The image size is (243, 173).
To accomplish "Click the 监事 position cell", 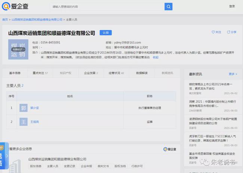I will point(150,122).
